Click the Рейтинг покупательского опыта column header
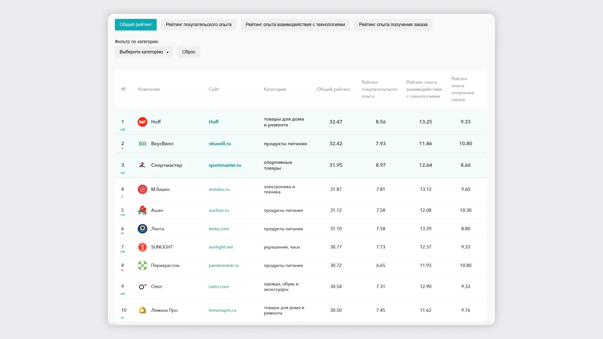603x339 pixels. pos(379,89)
